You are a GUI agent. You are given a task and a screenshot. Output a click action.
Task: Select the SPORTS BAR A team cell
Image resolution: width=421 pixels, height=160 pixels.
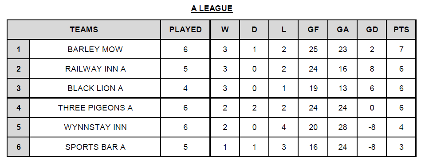point(95,147)
